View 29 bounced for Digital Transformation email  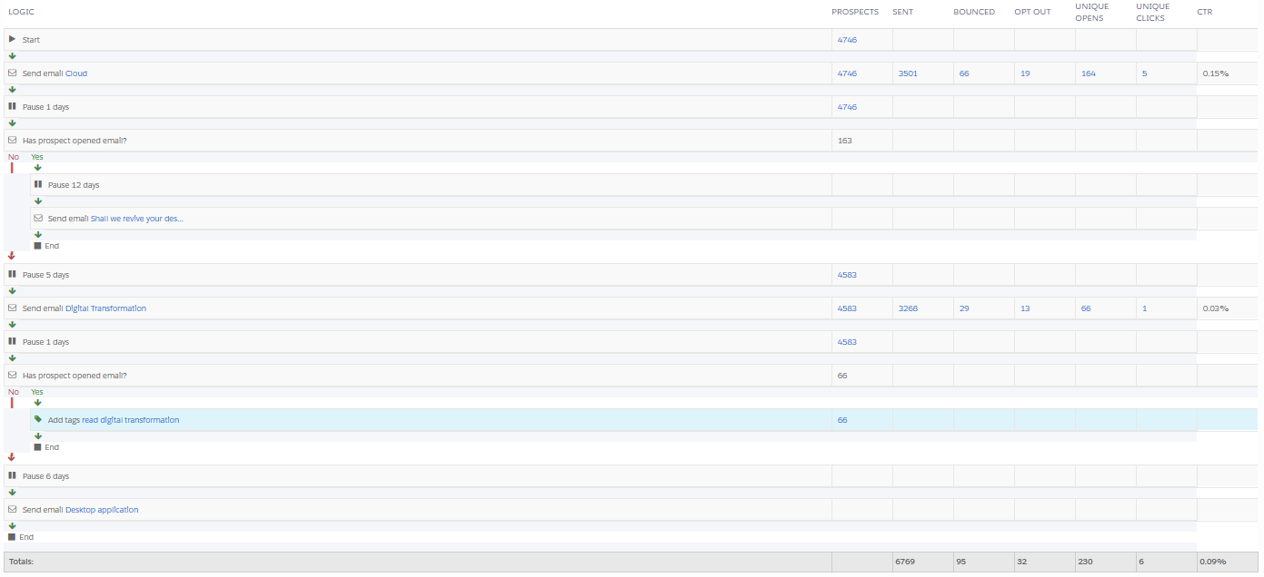(x=963, y=308)
